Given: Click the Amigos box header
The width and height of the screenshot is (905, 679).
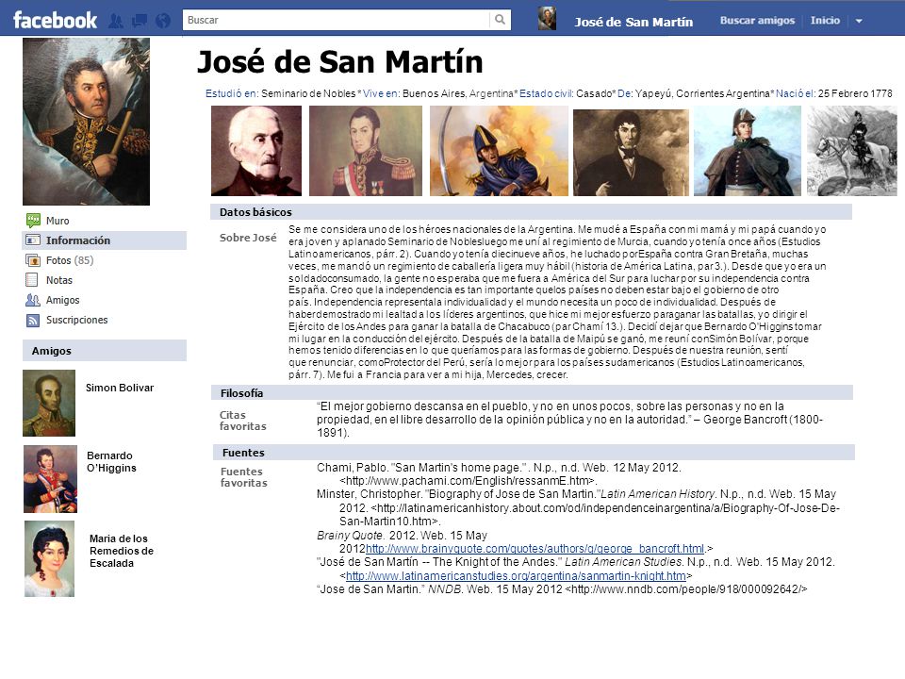Looking at the screenshot, I should [105, 351].
